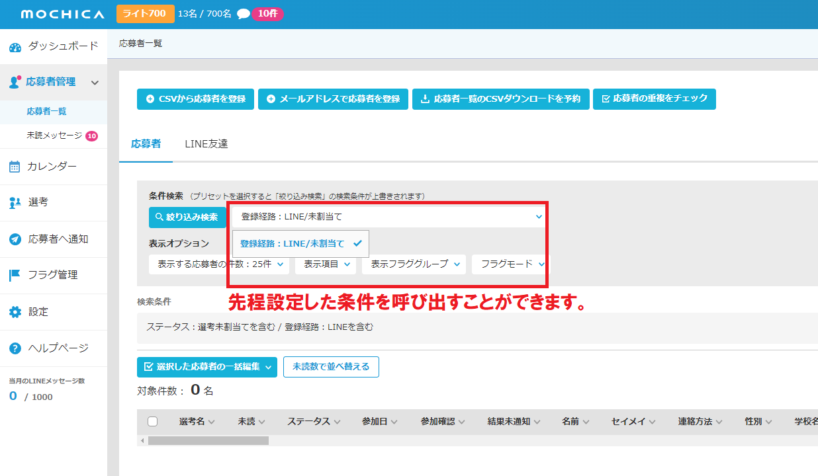Click the 未読数で並べ替える button
The width and height of the screenshot is (818, 476).
coord(331,367)
